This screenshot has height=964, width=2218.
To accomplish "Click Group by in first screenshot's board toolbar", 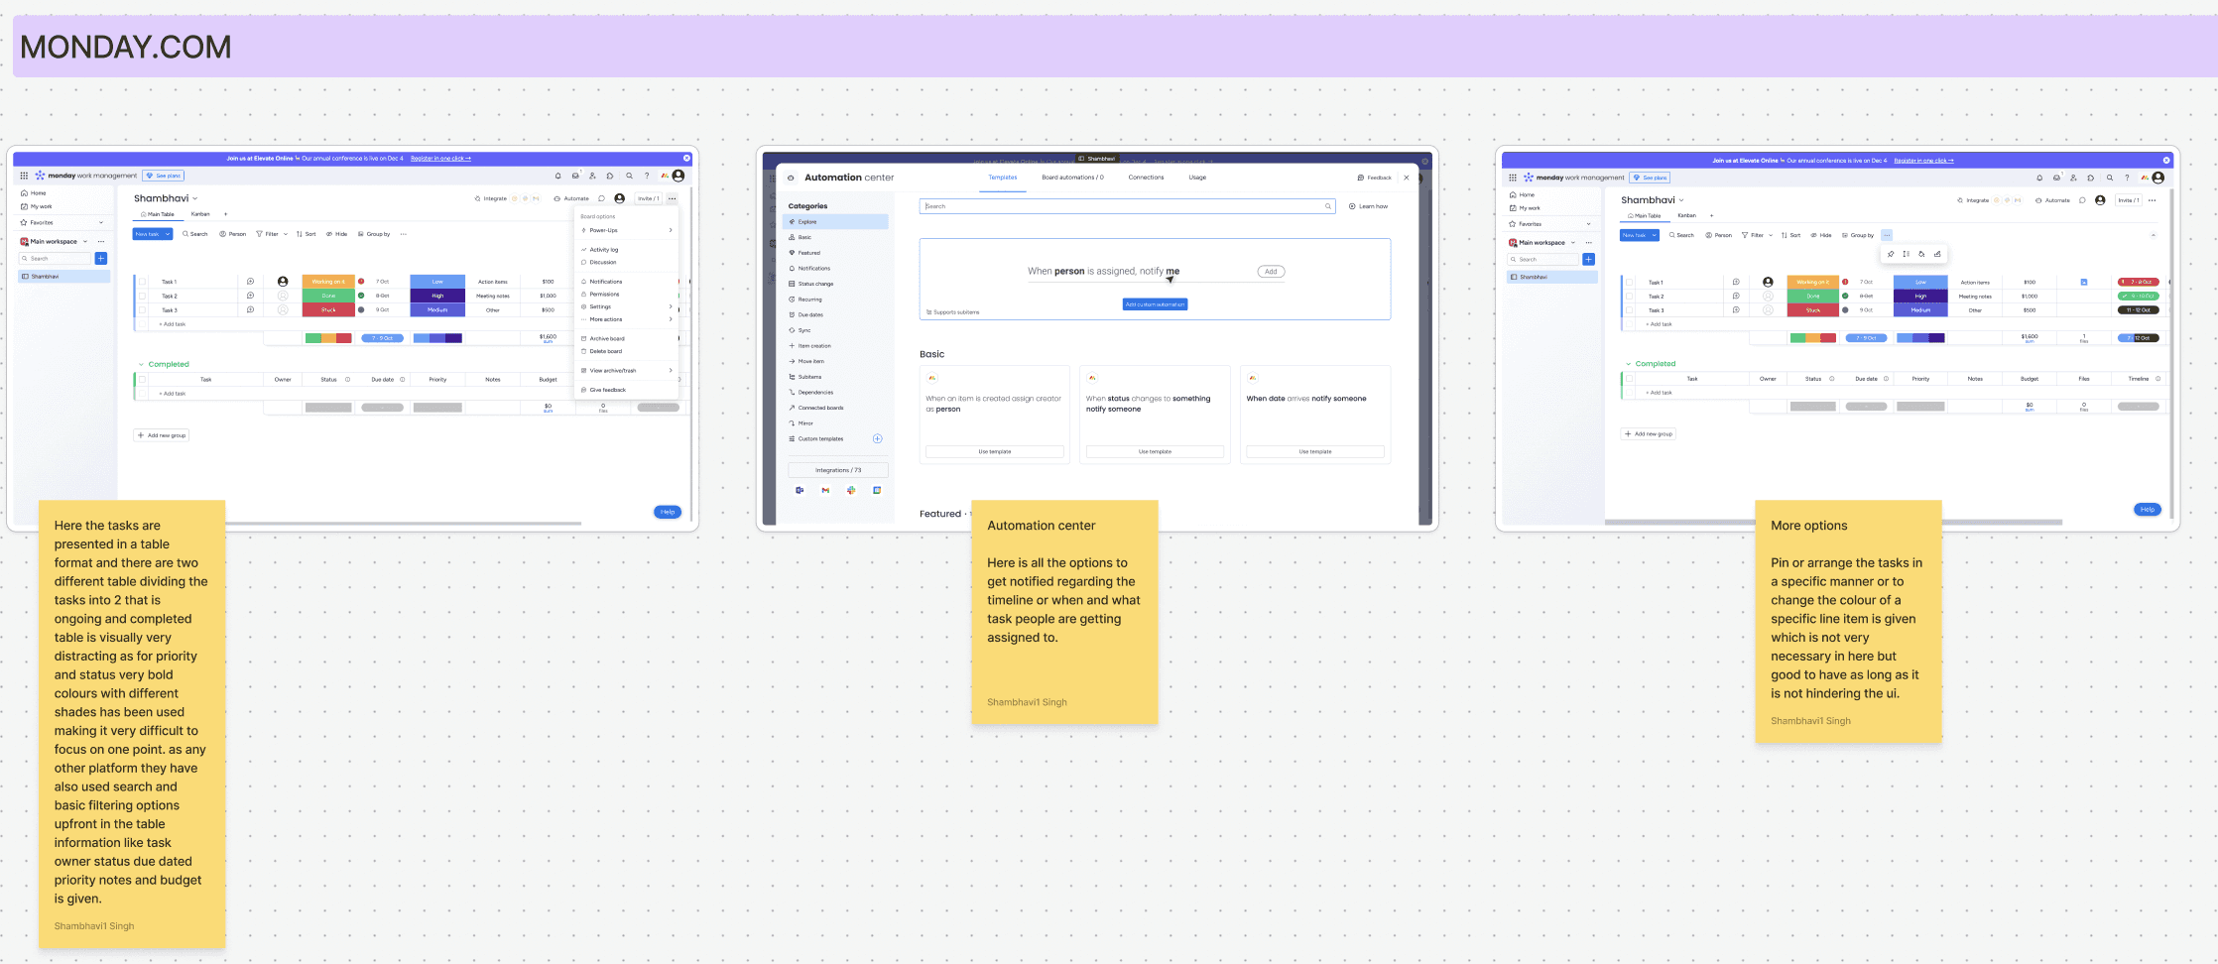I will coord(374,234).
